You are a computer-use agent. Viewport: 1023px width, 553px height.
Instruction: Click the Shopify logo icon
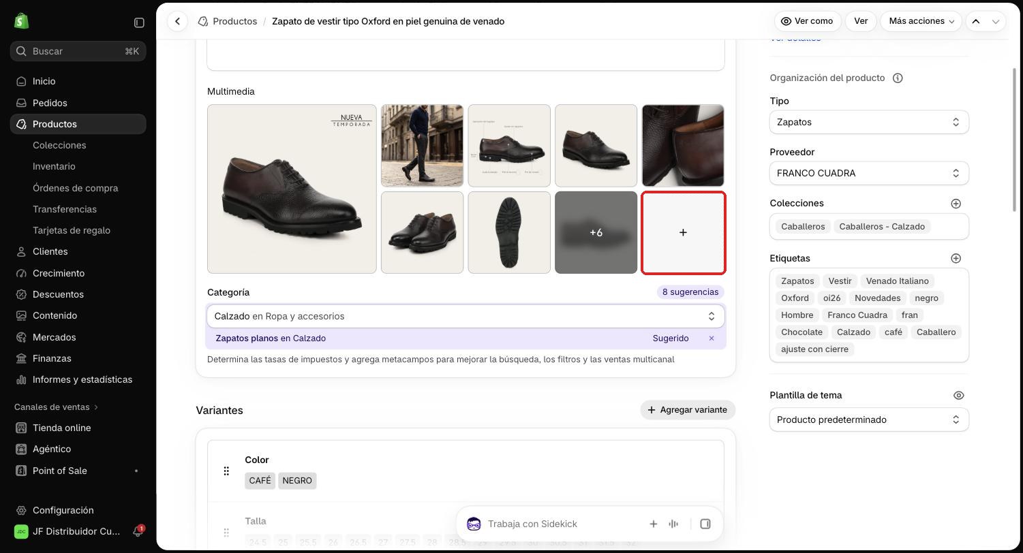tap(21, 22)
